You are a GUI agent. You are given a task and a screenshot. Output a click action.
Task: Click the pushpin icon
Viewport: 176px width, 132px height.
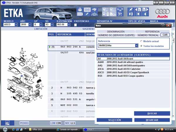click(x=131, y=10)
